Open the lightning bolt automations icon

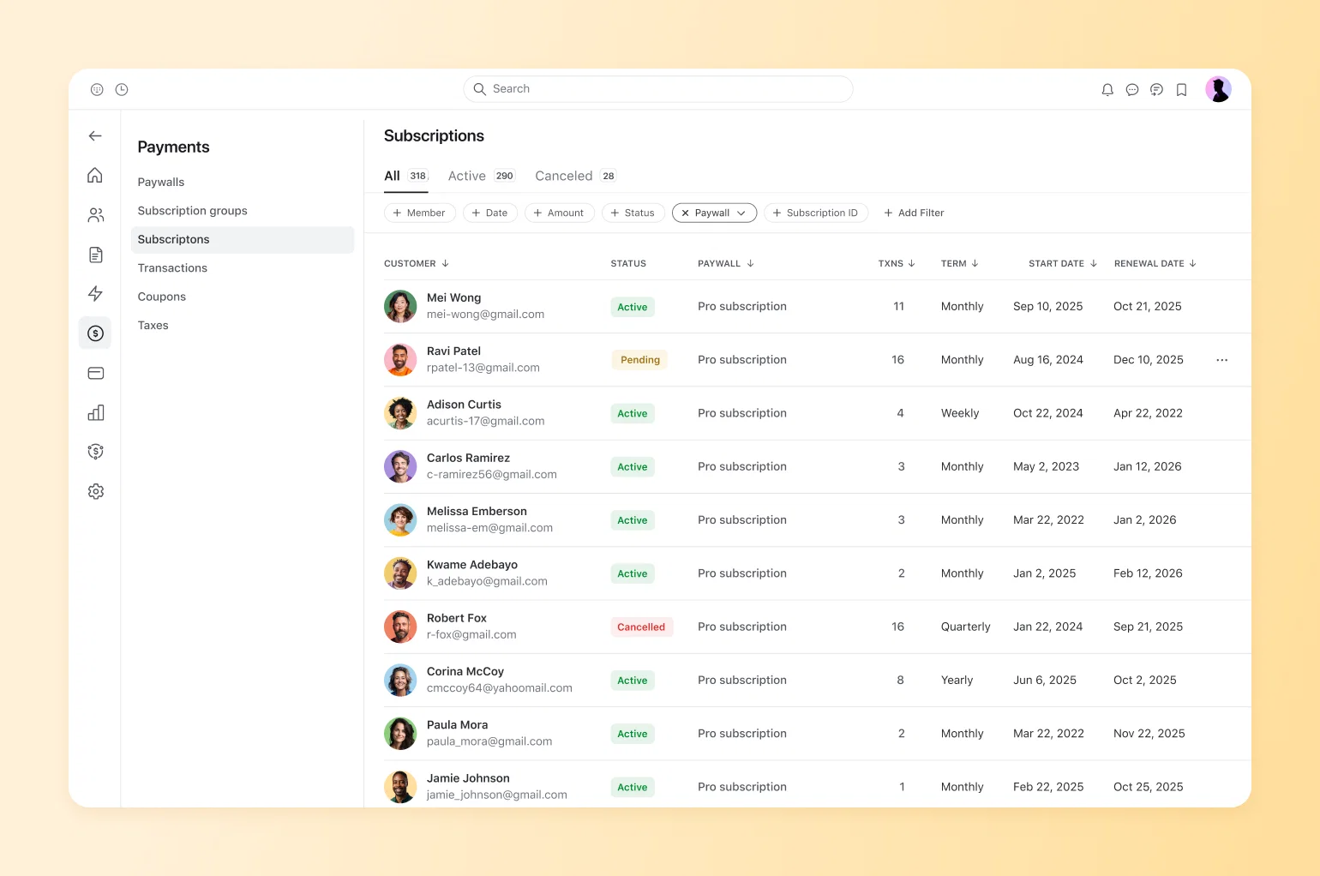click(x=95, y=294)
